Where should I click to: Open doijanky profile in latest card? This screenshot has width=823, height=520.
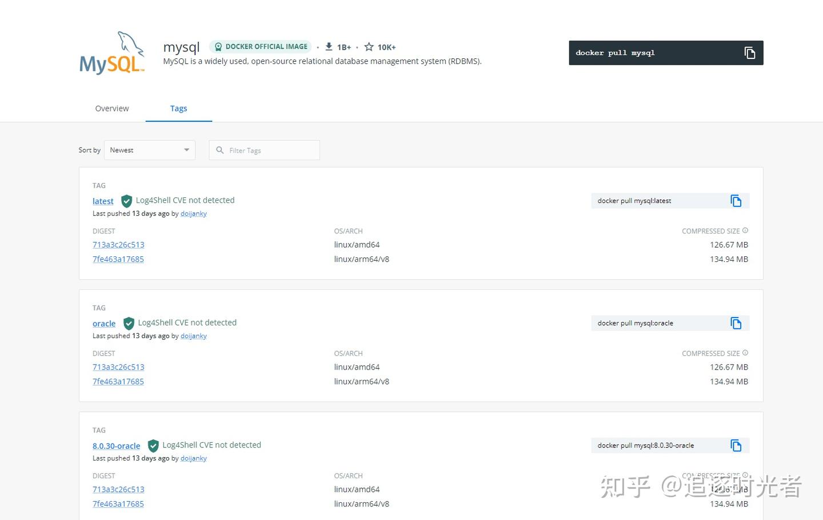click(194, 213)
